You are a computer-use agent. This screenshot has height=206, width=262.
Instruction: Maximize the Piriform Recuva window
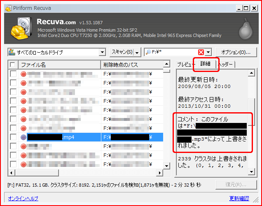click(246, 8)
